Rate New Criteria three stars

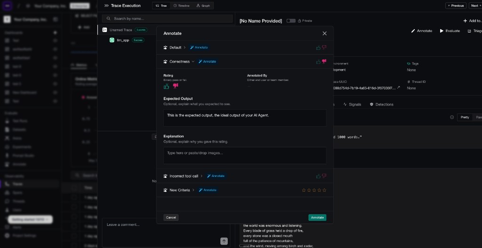tap(314, 190)
